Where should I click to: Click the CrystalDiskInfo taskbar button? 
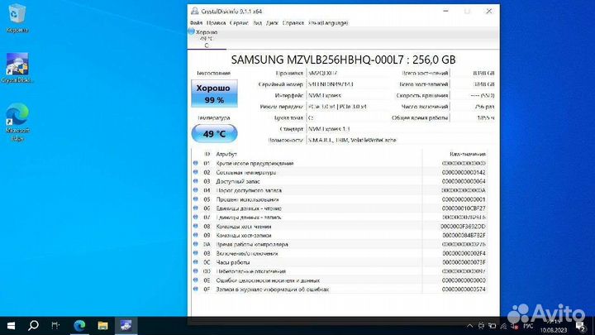pyautogui.click(x=126, y=326)
